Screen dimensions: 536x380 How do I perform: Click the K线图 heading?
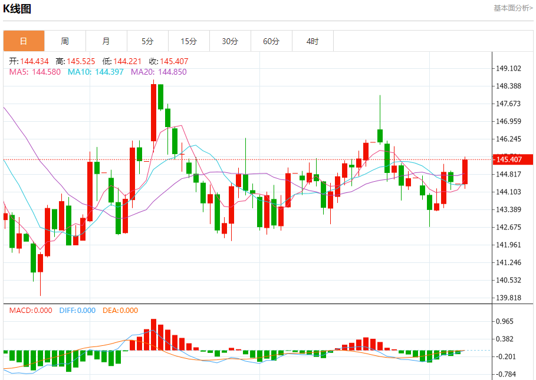coord(17,8)
